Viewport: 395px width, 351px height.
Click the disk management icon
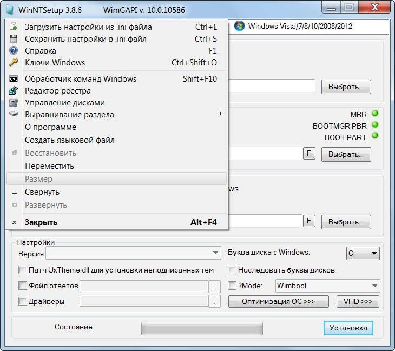click(x=14, y=102)
